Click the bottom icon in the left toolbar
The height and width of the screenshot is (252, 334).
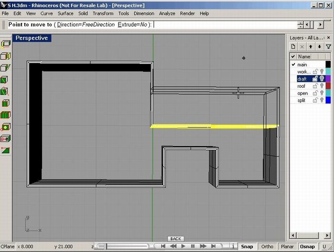6,150
